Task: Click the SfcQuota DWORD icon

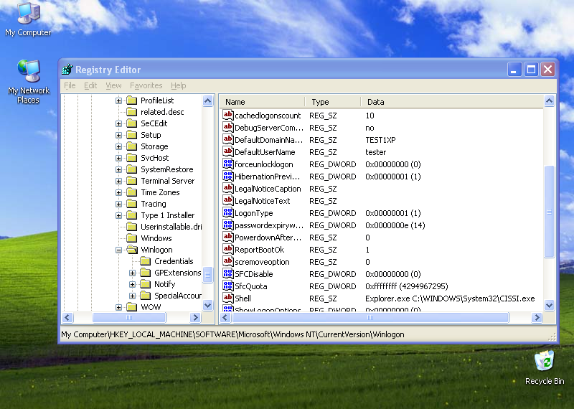Action: pos(227,286)
